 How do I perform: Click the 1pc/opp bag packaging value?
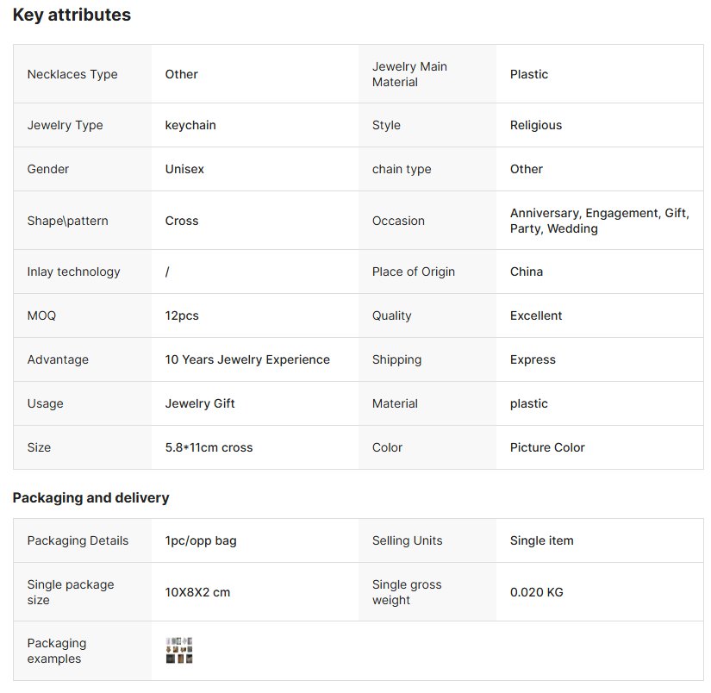[201, 540]
